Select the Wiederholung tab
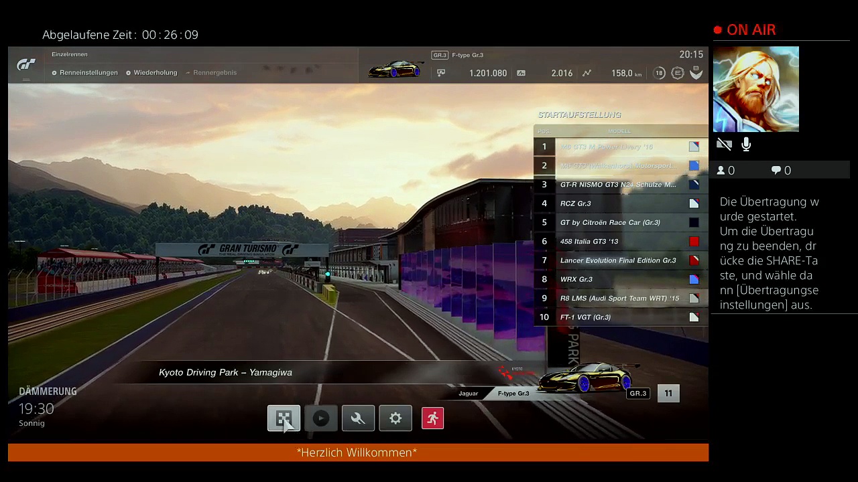This screenshot has width=858, height=482. coord(155,72)
